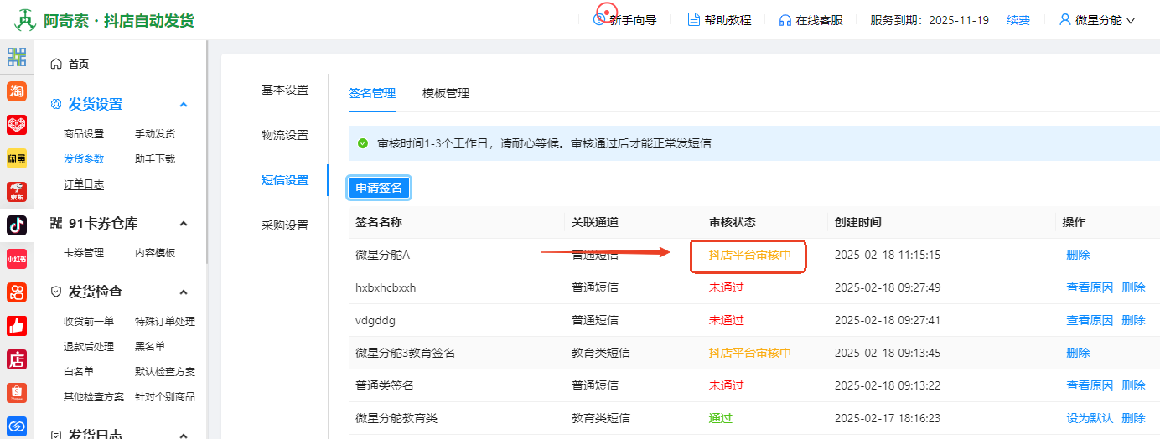Switch to the 模板管理 tab

tap(446, 94)
